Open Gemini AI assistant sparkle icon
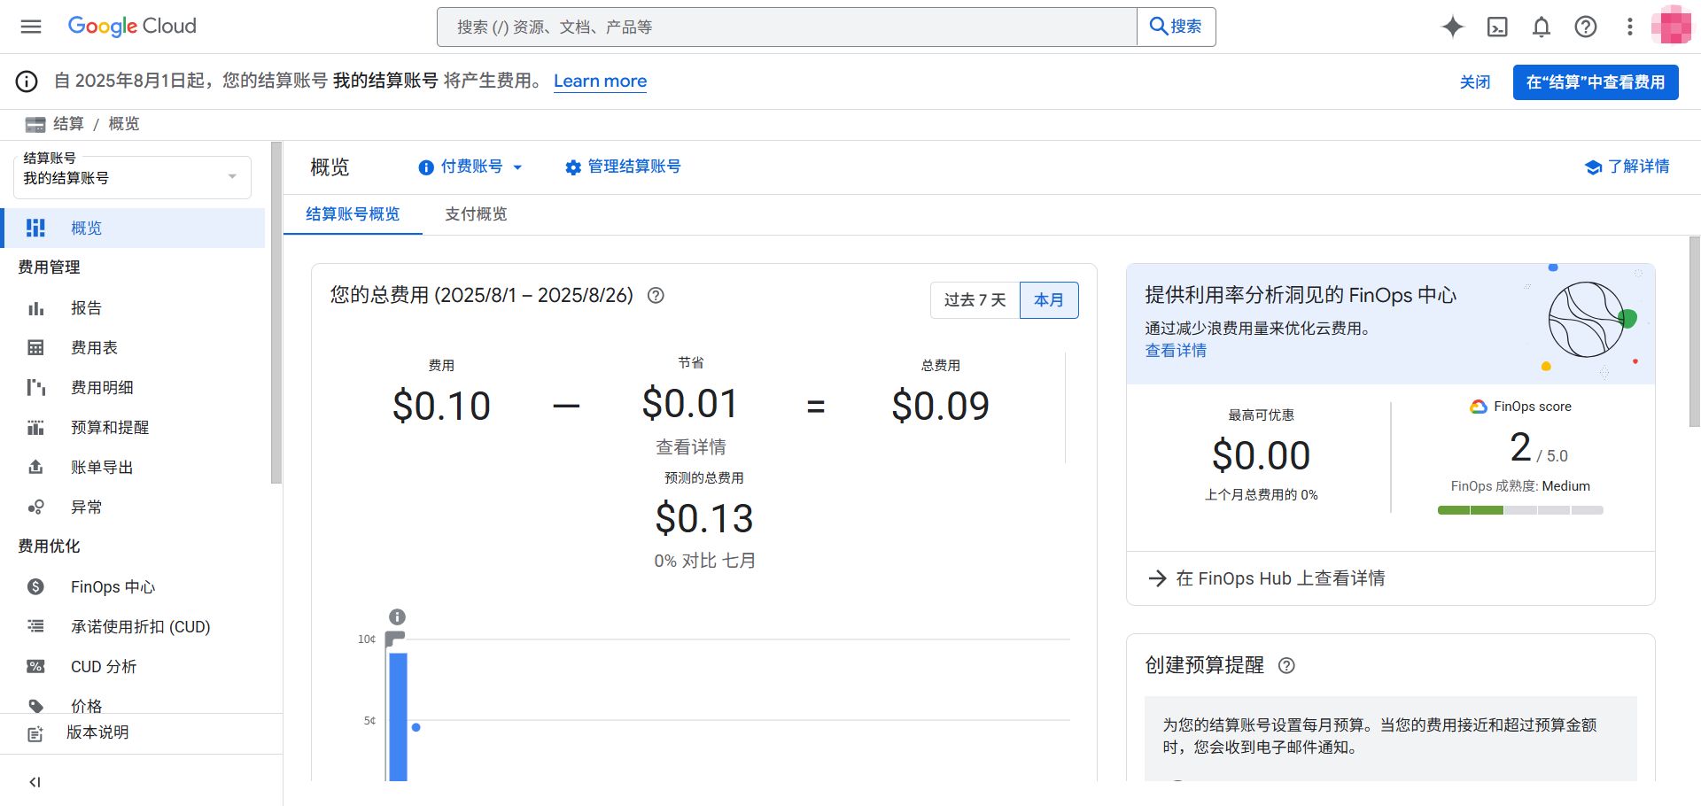 coord(1453,27)
